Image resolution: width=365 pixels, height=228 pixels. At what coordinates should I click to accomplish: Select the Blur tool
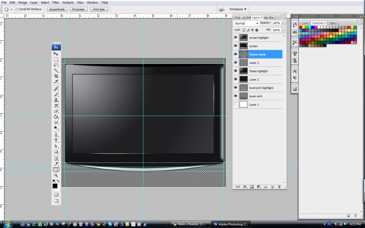(x=56, y=122)
